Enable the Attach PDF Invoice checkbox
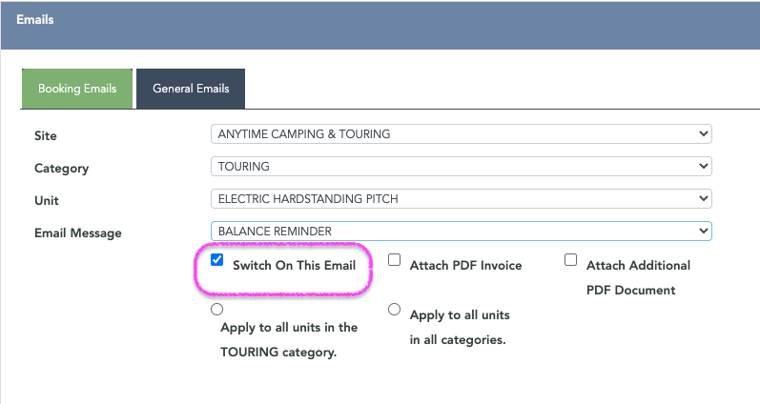The image size is (760, 404). click(x=394, y=259)
